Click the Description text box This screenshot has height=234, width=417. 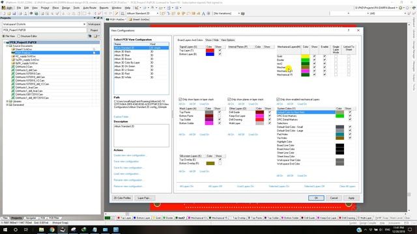tap(141, 136)
